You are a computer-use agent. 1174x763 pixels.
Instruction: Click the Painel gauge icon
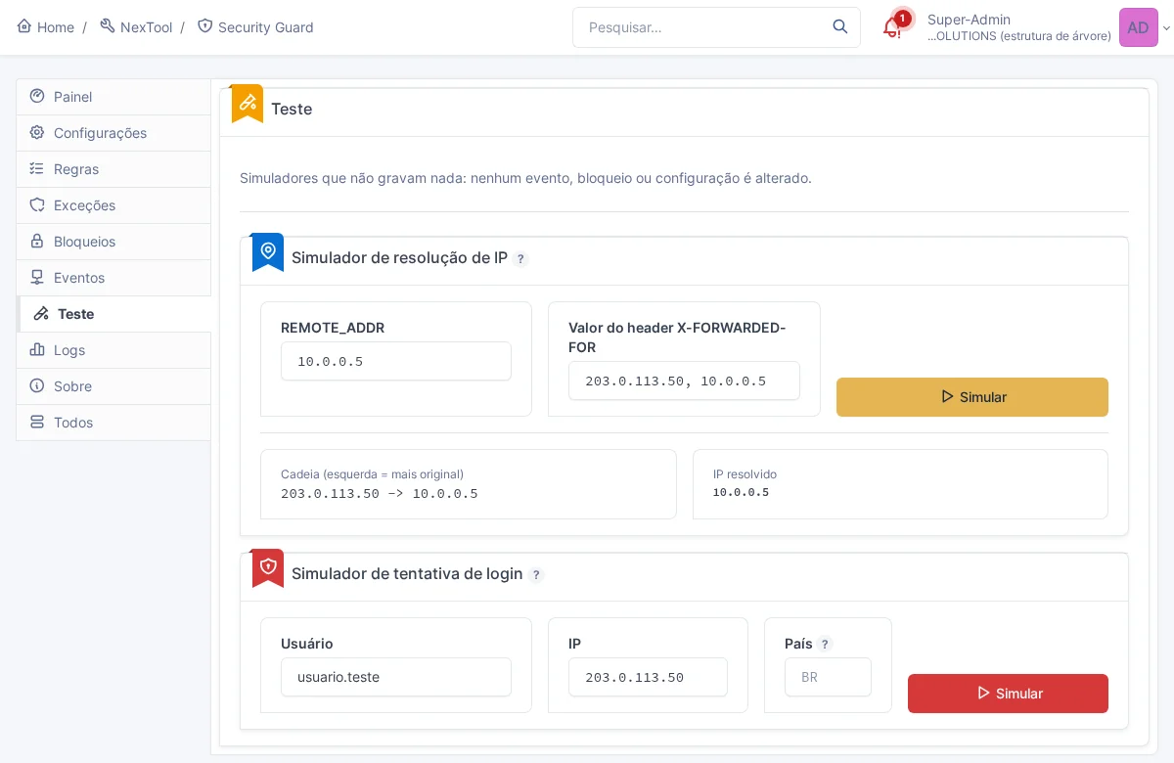[x=37, y=96]
